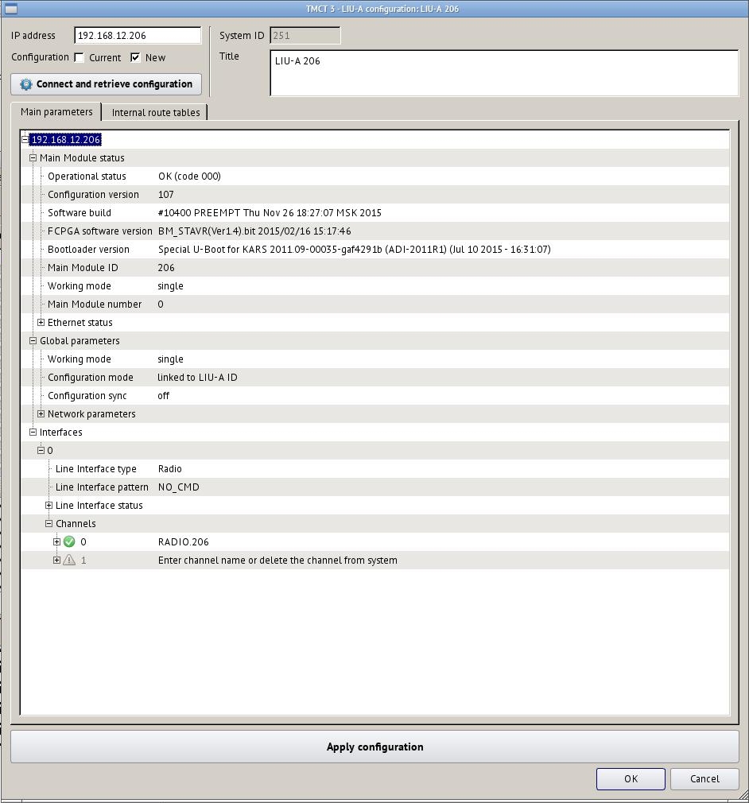
Task: Enable the Current configuration checkbox
Action: coord(80,57)
